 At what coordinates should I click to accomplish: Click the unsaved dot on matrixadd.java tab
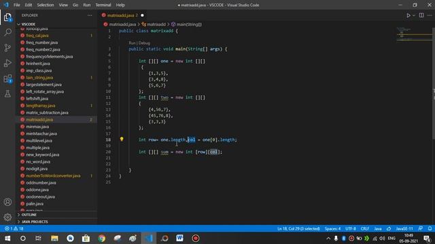coord(142,16)
